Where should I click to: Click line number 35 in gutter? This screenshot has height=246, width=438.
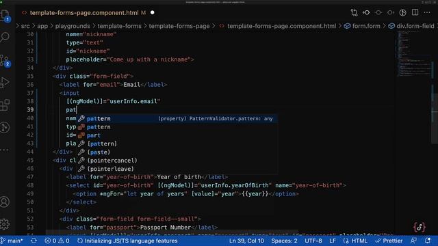point(30,76)
